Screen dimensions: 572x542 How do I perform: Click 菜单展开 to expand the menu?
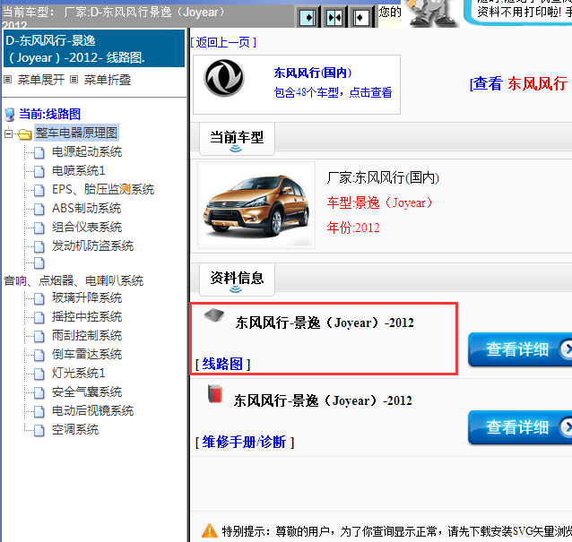(x=41, y=80)
